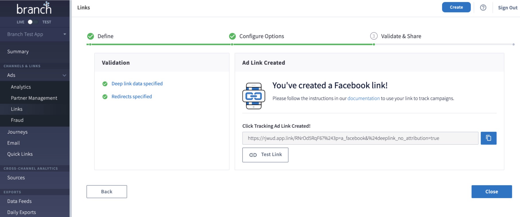Image resolution: width=520 pixels, height=217 pixels.
Task: Click the Links page title
Action: 84,8
